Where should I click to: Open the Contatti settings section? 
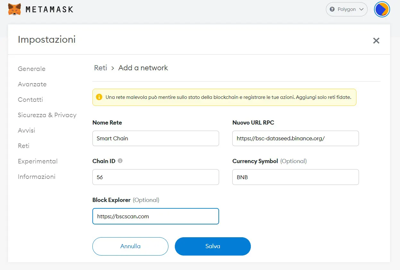(x=30, y=100)
